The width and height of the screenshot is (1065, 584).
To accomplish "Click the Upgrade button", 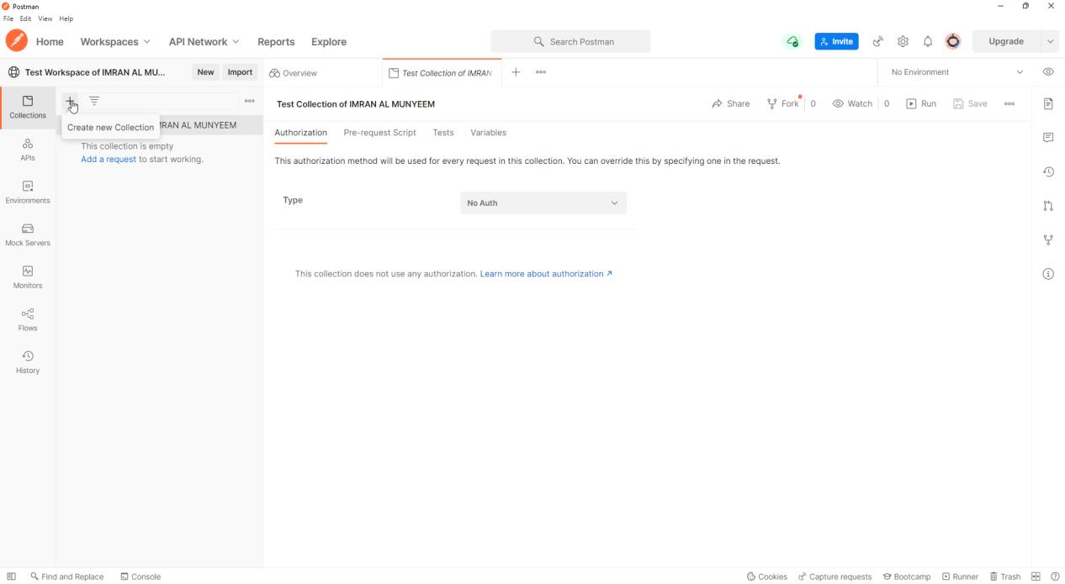I will tap(1006, 41).
